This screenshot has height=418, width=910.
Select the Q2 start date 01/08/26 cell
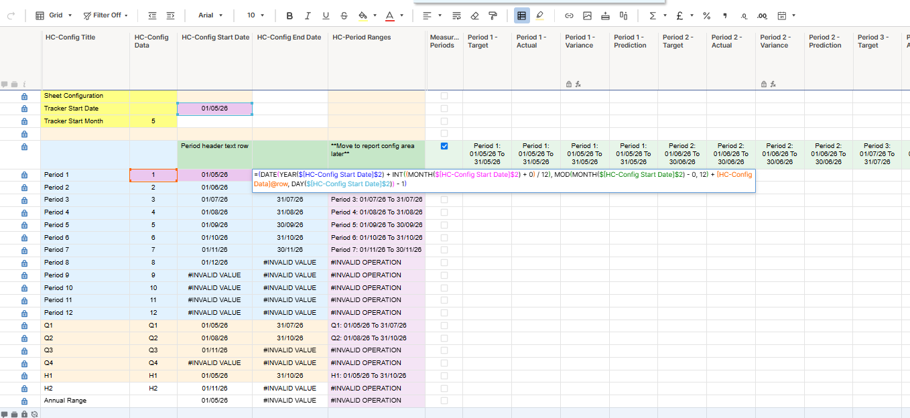tap(215, 338)
